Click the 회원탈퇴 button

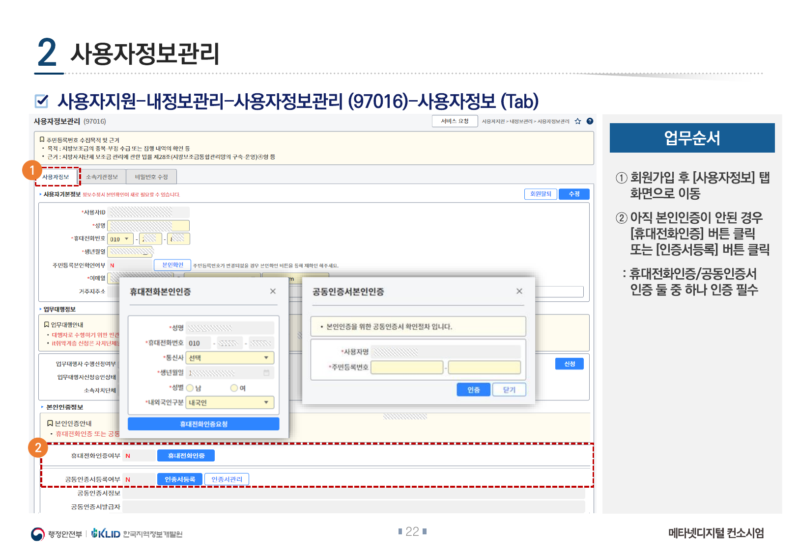click(x=541, y=194)
